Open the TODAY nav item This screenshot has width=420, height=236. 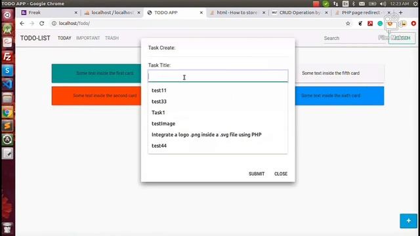pos(64,38)
